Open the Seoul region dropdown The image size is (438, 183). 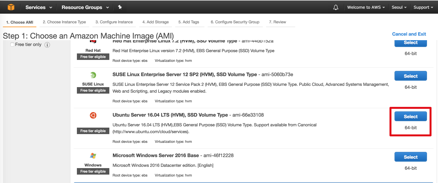[399, 7]
